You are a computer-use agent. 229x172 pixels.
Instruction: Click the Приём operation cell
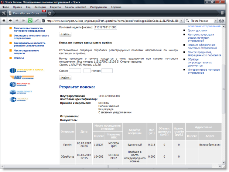pyautogui.click(x=68, y=145)
